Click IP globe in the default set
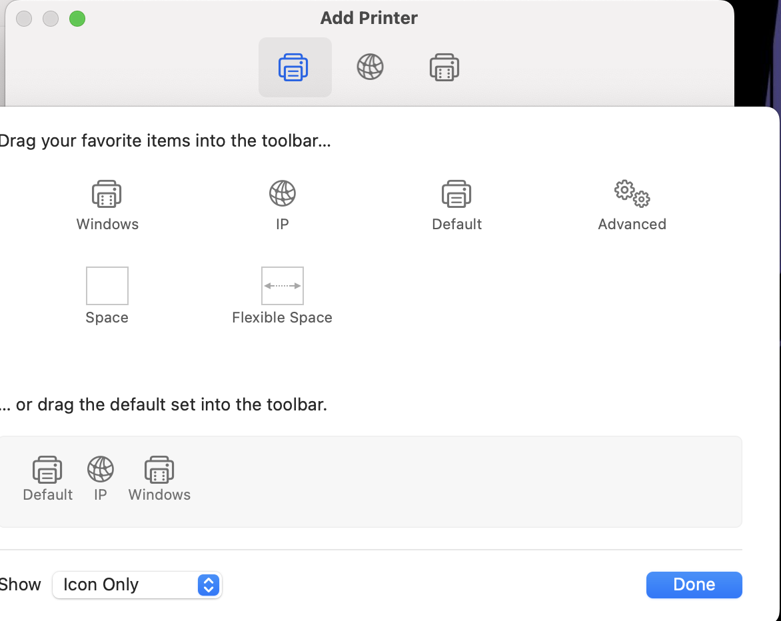 click(101, 469)
